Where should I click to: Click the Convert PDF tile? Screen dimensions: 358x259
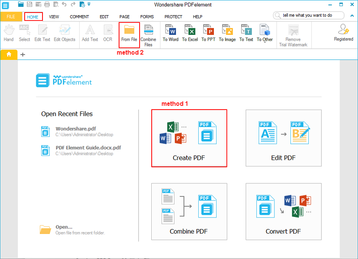284,212
